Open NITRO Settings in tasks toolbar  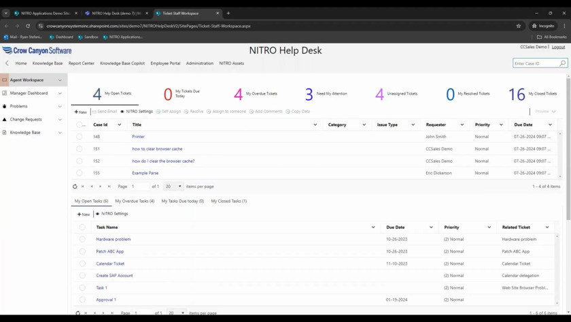click(x=111, y=214)
